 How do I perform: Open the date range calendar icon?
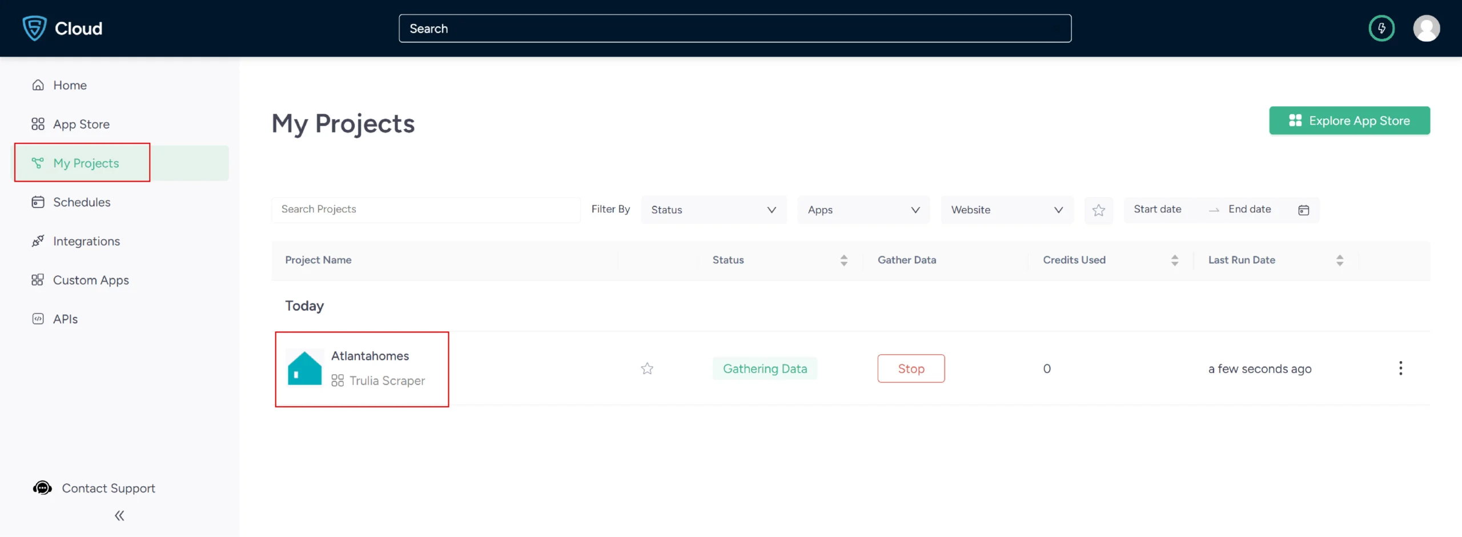pos(1303,210)
